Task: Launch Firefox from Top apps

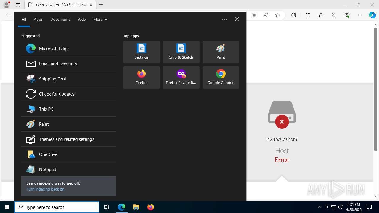Action: pyautogui.click(x=141, y=78)
